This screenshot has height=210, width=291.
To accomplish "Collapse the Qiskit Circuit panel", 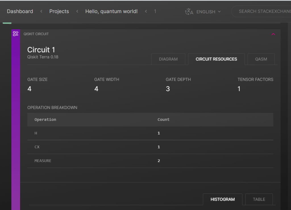I will tap(273, 34).
